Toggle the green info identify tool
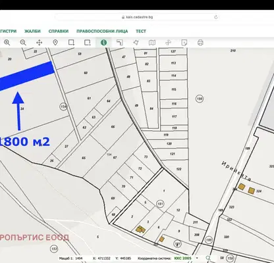 point(103,43)
